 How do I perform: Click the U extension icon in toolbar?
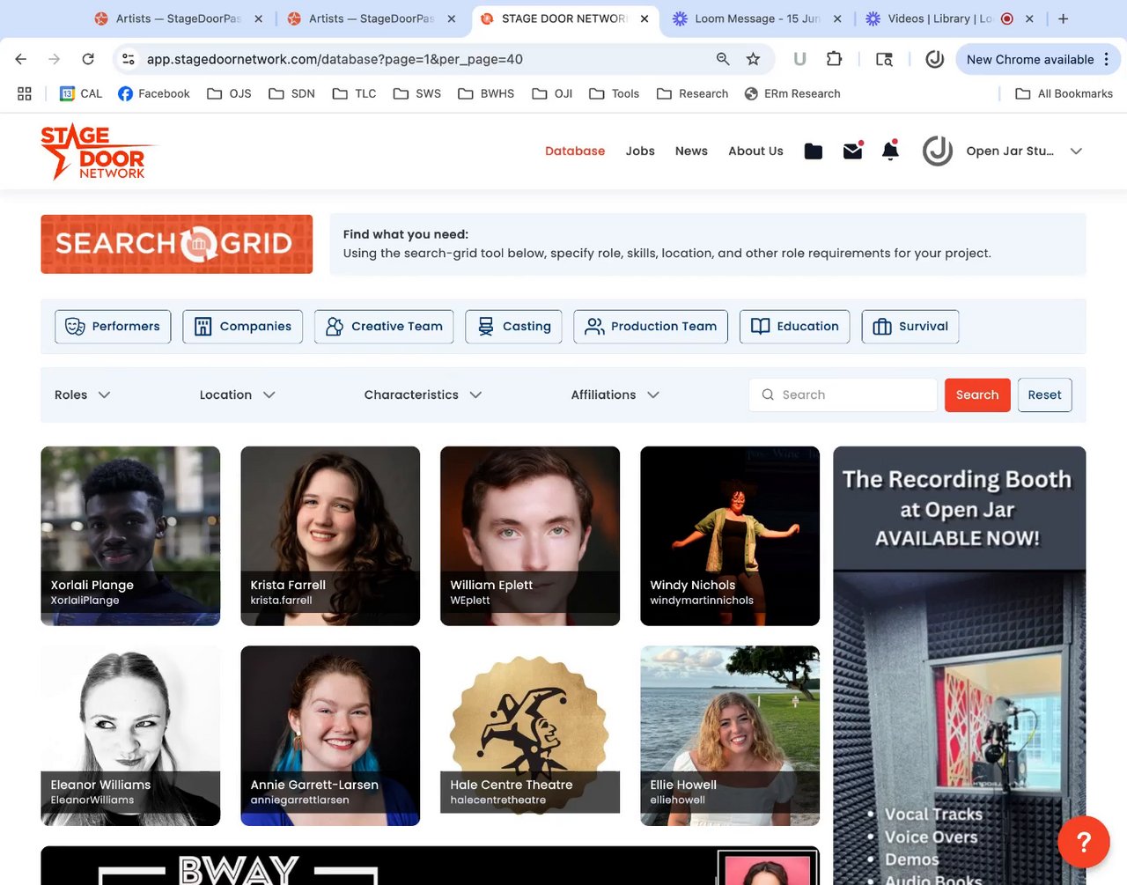click(x=799, y=59)
